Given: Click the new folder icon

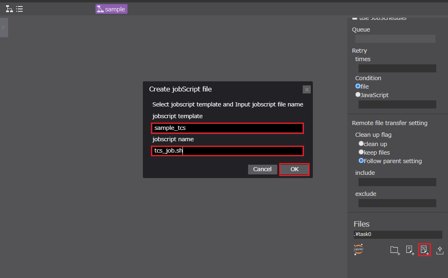Looking at the screenshot, I should 395,250.
